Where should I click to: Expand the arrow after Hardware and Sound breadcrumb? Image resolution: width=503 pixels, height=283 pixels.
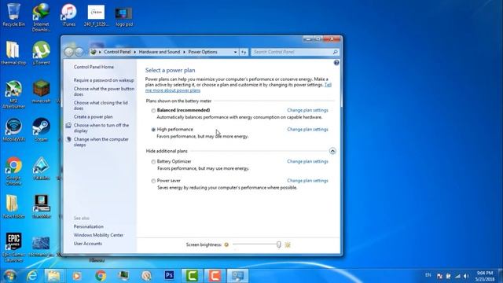[184, 52]
